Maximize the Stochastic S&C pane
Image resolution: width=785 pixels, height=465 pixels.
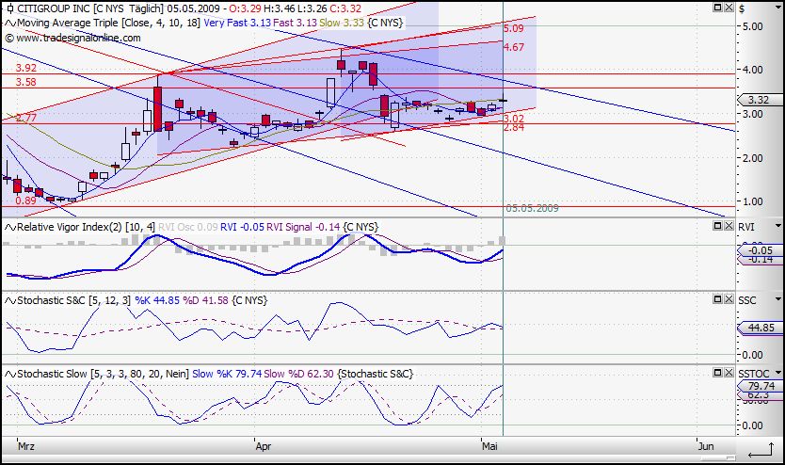tap(717, 299)
